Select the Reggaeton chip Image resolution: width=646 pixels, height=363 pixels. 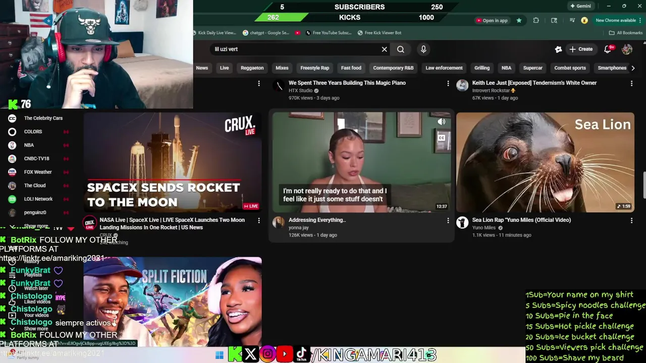click(x=252, y=68)
